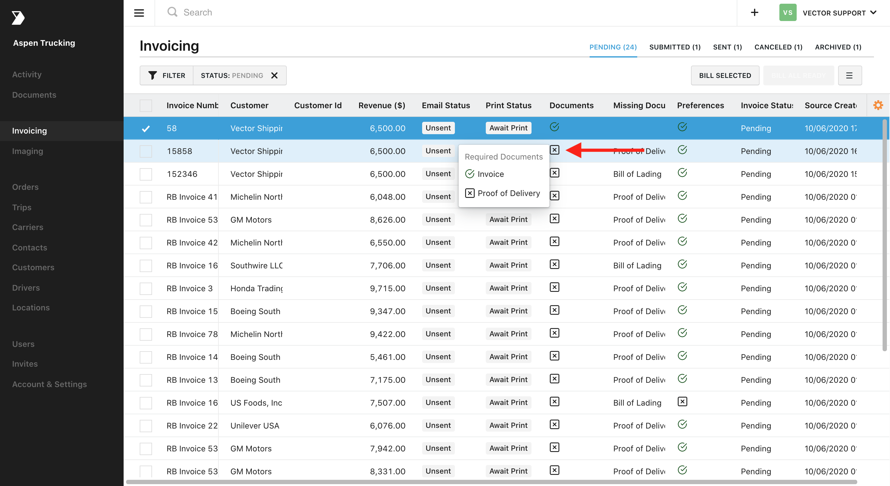Click documents check icon for invoice 58
This screenshot has height=486, width=890.
(554, 127)
